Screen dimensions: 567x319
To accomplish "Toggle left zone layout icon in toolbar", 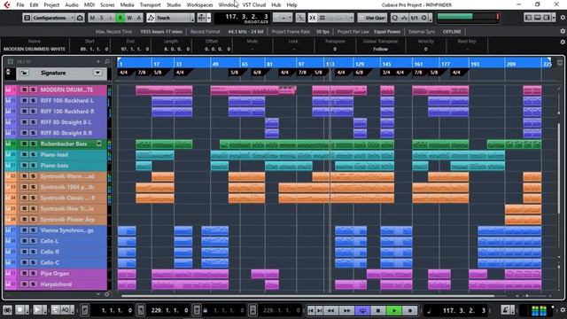I will (x=528, y=18).
